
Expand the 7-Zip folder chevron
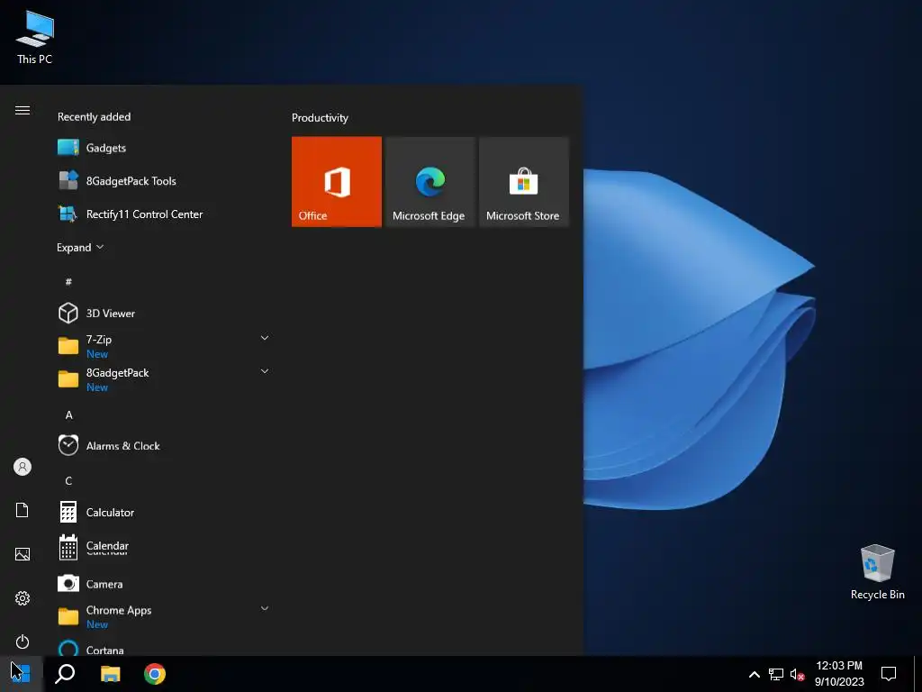tap(265, 338)
